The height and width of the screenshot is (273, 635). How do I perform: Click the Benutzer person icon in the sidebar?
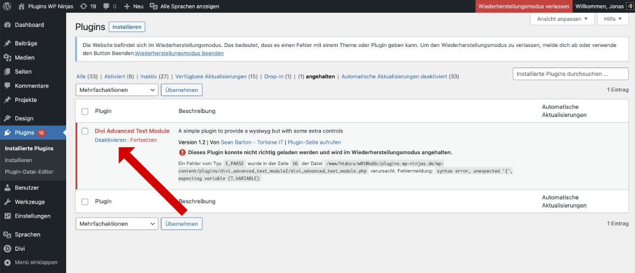[x=7, y=188]
